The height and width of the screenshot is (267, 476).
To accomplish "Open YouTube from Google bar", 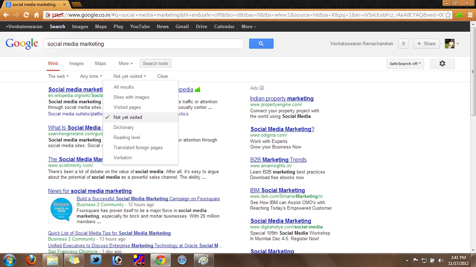I will pyautogui.click(x=140, y=26).
